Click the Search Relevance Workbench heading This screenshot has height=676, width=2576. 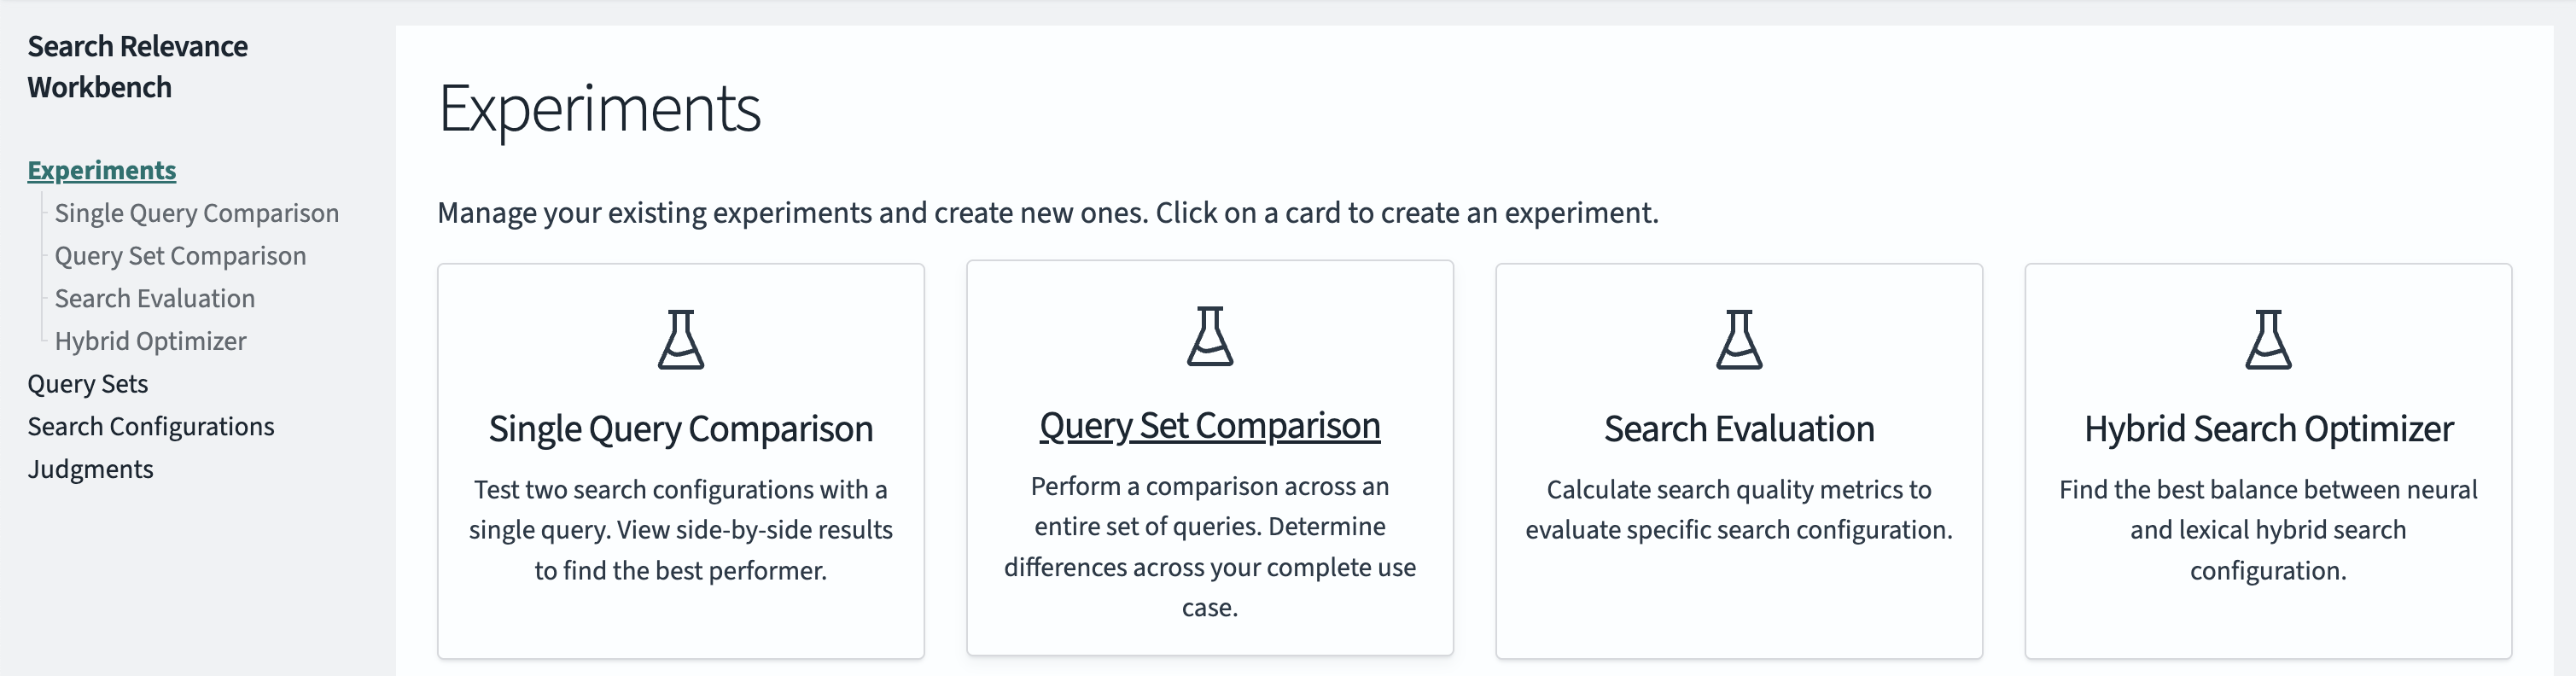137,66
